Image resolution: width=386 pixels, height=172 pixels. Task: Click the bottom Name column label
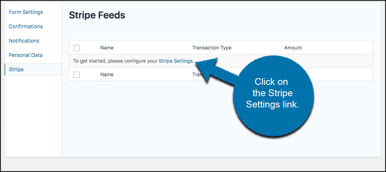[107, 74]
